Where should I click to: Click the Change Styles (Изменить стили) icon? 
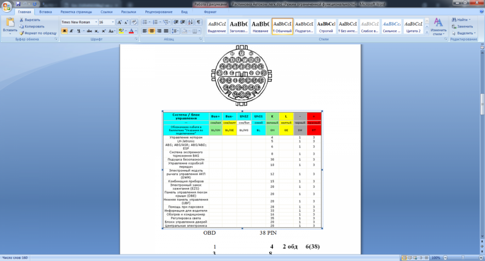438,26
